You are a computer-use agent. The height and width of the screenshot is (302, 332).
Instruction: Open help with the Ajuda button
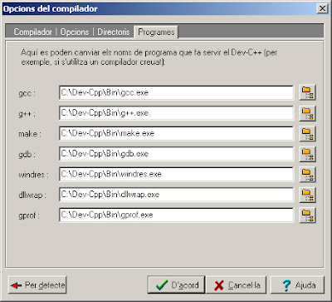[x=297, y=285]
